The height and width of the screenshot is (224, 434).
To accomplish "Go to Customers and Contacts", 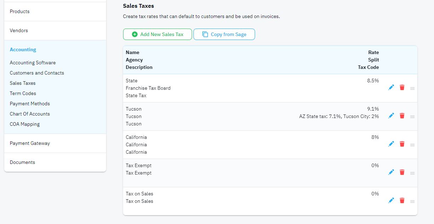I will coord(37,73).
